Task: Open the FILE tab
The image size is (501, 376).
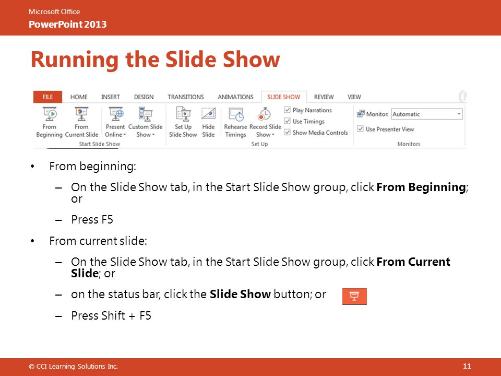Action: [47, 97]
